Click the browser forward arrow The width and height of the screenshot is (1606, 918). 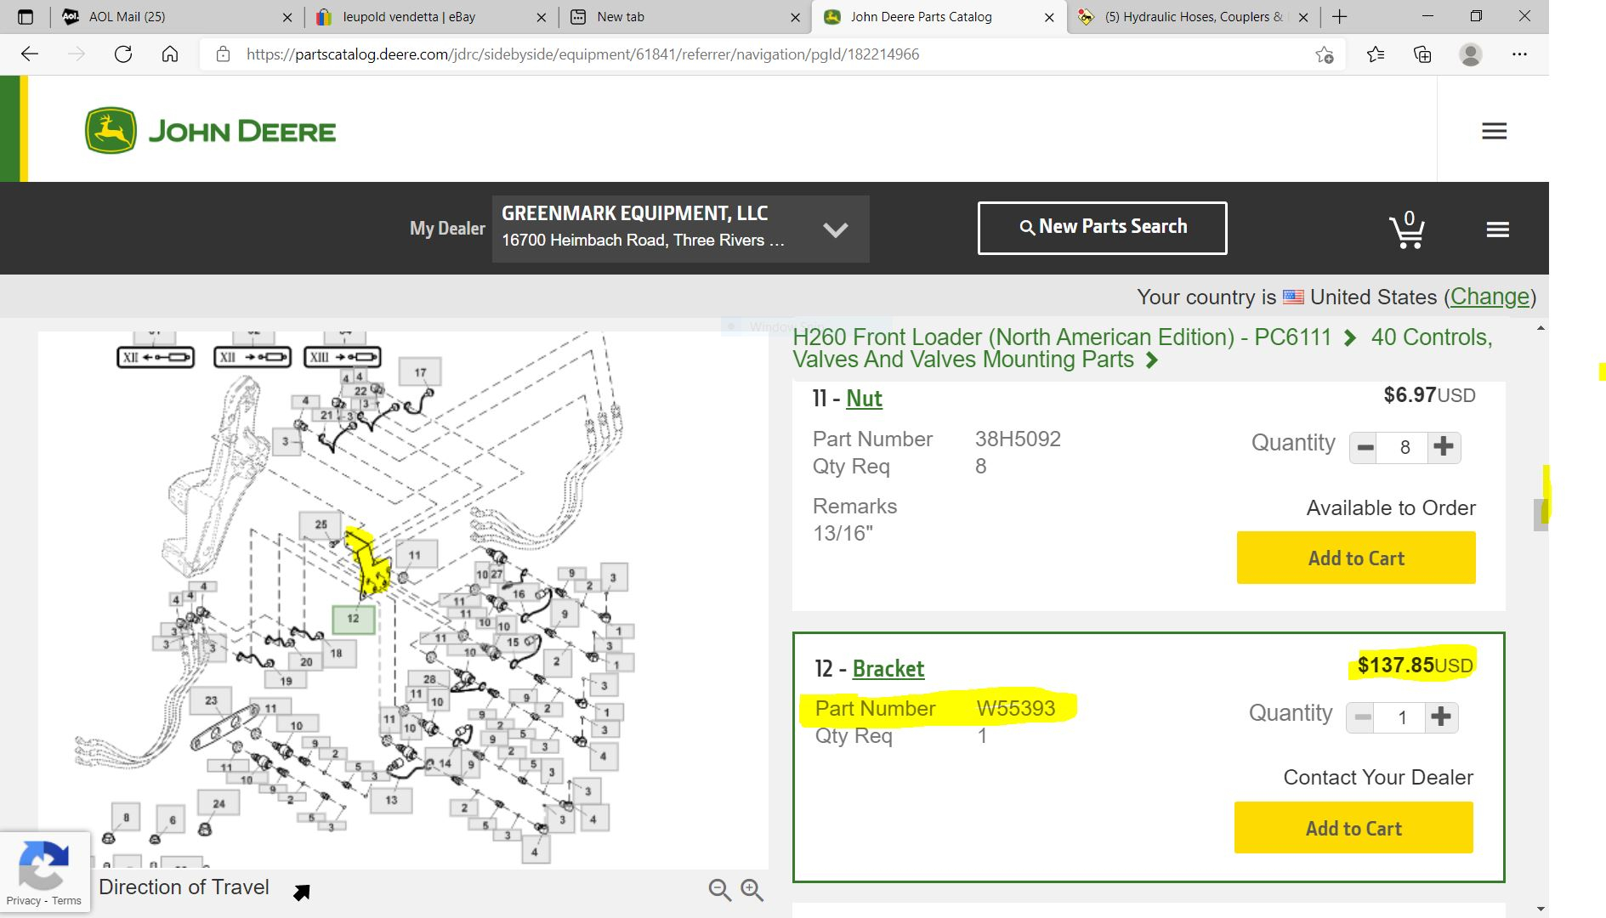(77, 54)
